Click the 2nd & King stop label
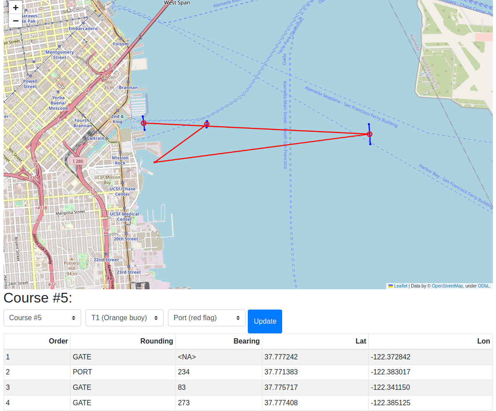The image size is (496, 411). point(118,119)
